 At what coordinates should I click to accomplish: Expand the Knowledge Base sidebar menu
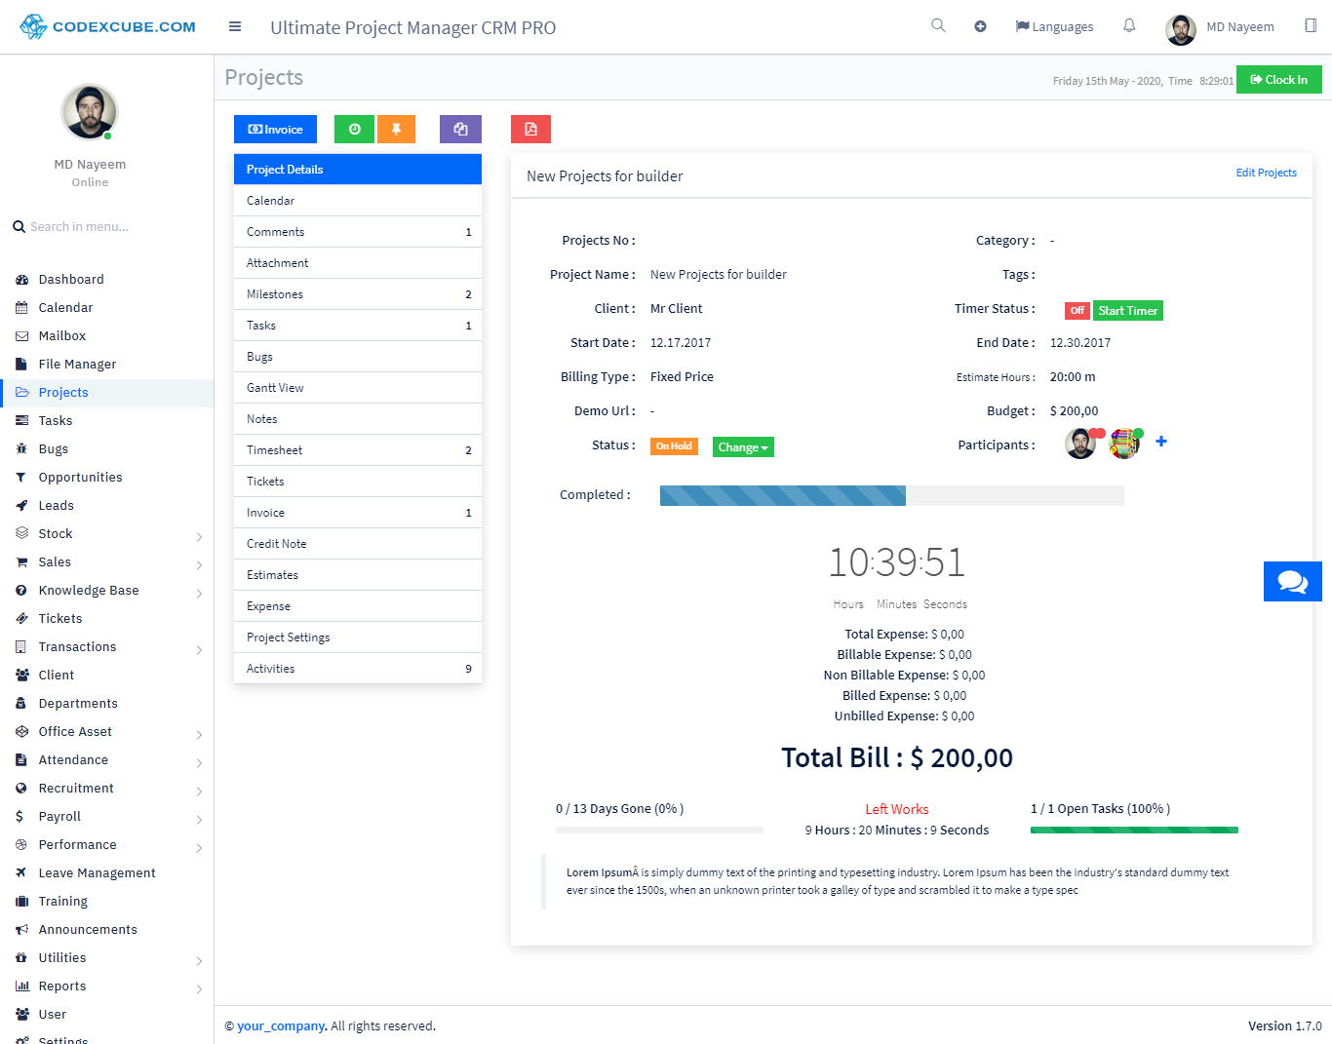[x=107, y=591]
